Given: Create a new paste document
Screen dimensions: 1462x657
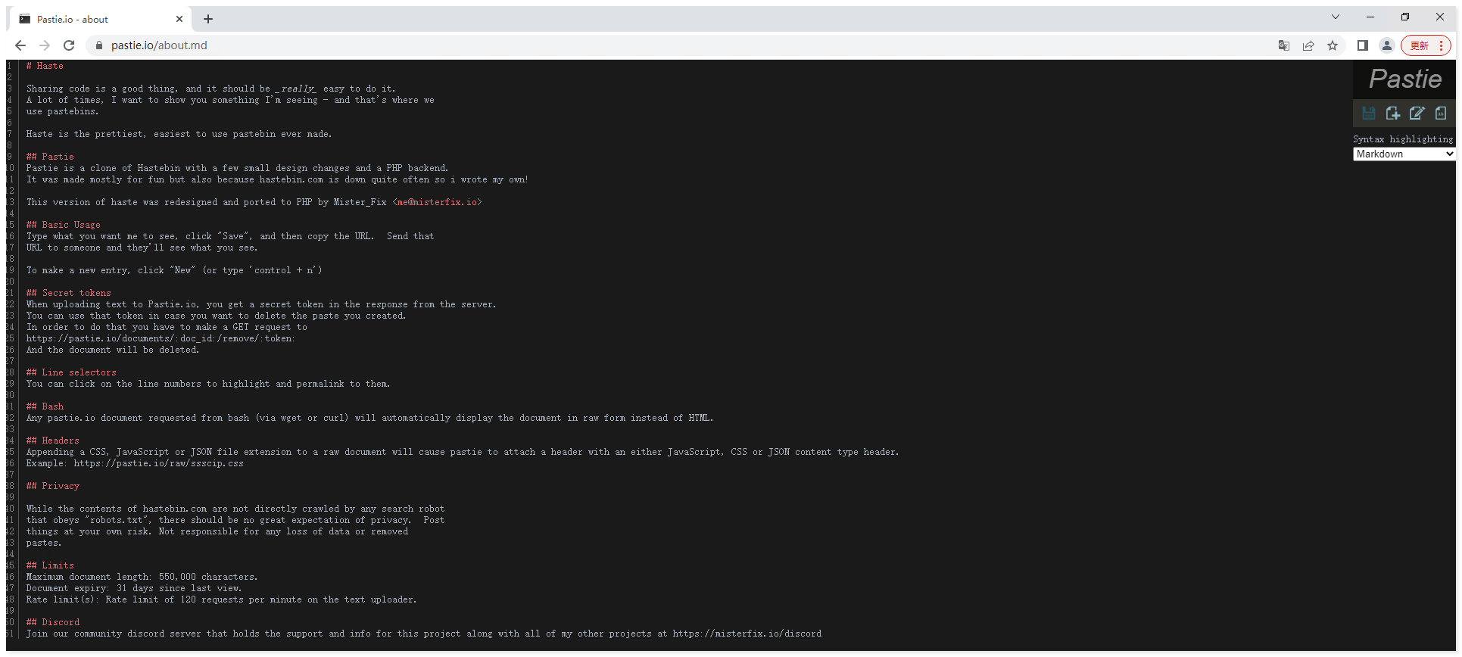Looking at the screenshot, I should coord(1392,114).
